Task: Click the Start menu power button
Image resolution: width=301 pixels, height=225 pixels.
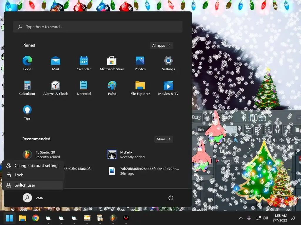Action: pos(171,198)
